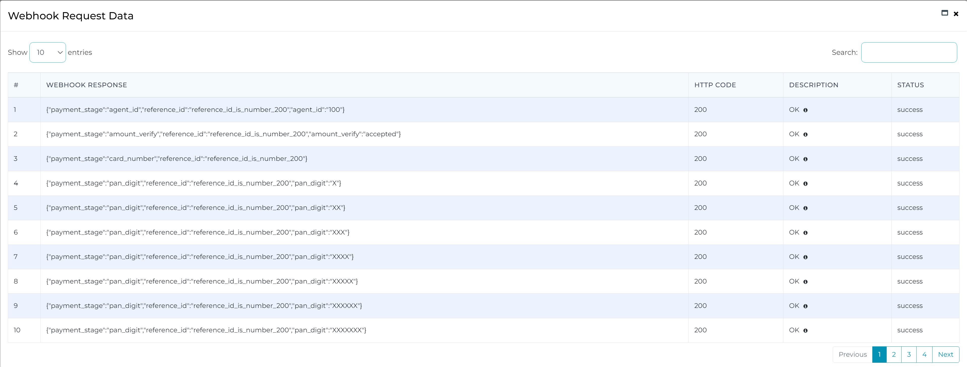Click the info icon in row 10
Viewport: 967px width, 367px height.
click(805, 331)
